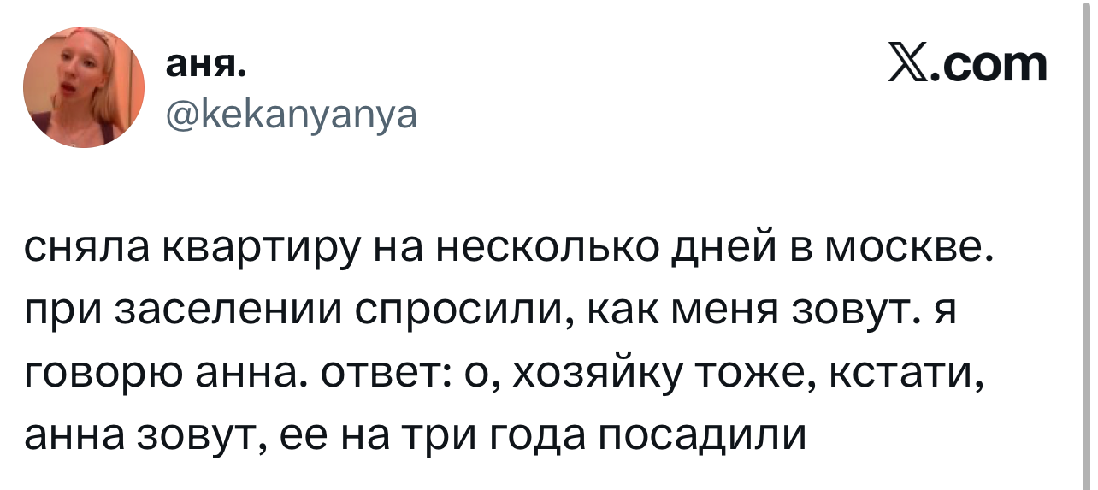Click the word "несколько" in the first line

[550, 249]
